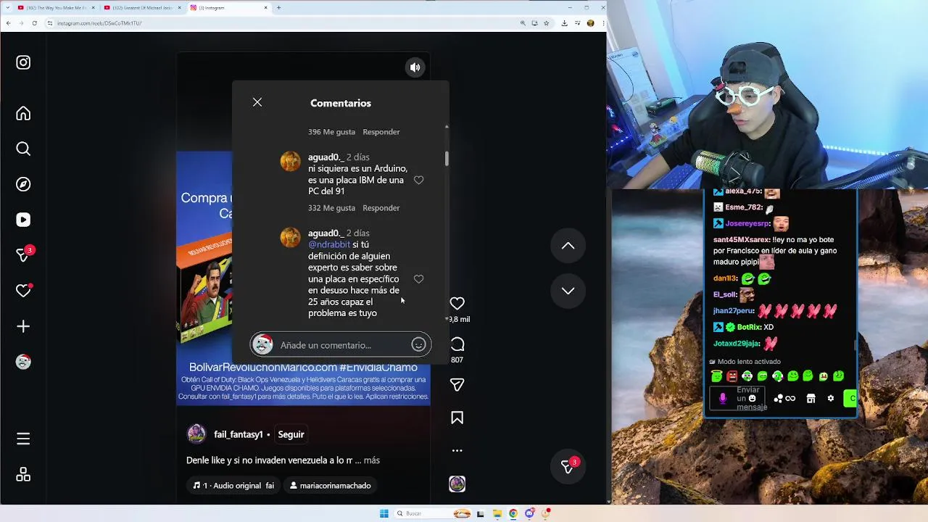This screenshot has width=928, height=522.
Task: Toggle reel sound with the speaker button
Action: (x=415, y=67)
